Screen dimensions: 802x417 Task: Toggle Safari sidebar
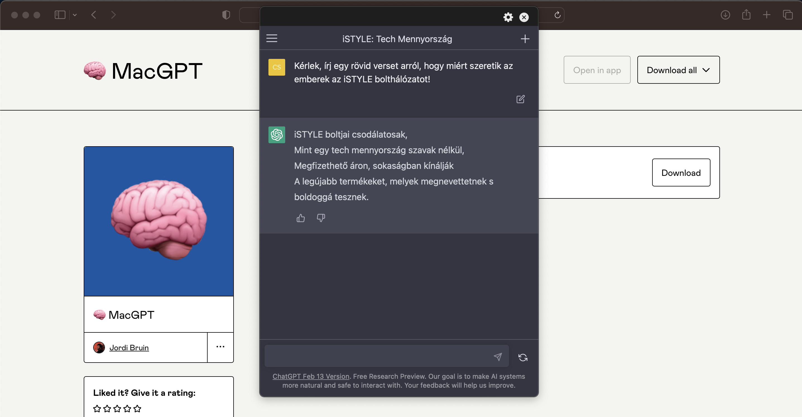tap(60, 15)
